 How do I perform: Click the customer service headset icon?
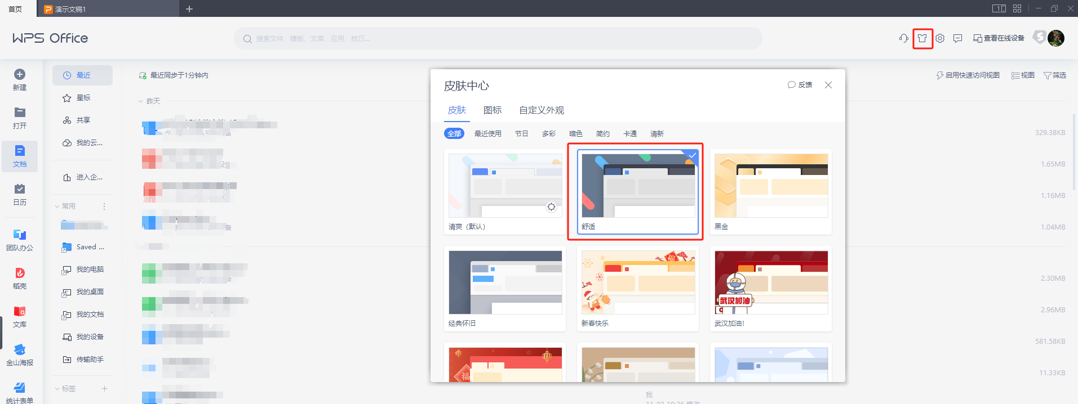tap(904, 38)
